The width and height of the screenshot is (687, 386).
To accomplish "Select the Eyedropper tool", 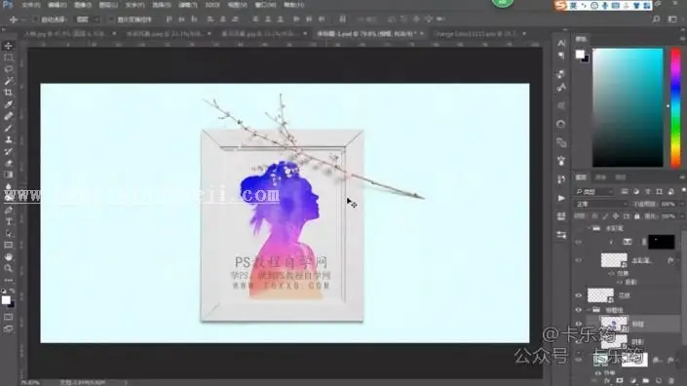I will (9, 104).
